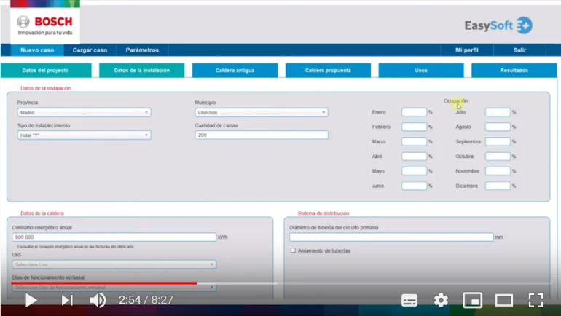Switch to Caldera propuesta tab
The image size is (561, 316).
click(328, 71)
